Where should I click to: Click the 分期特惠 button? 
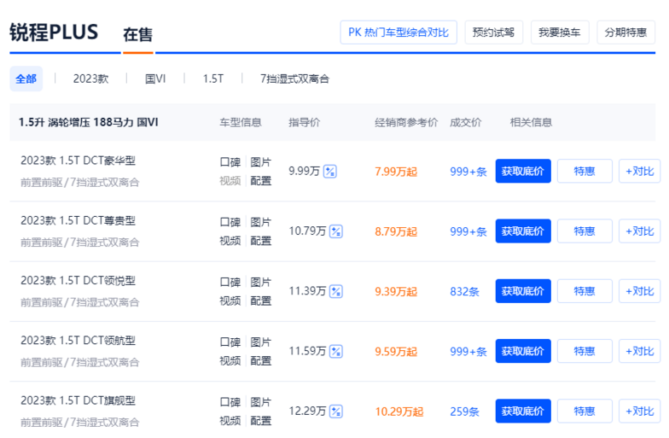click(626, 32)
